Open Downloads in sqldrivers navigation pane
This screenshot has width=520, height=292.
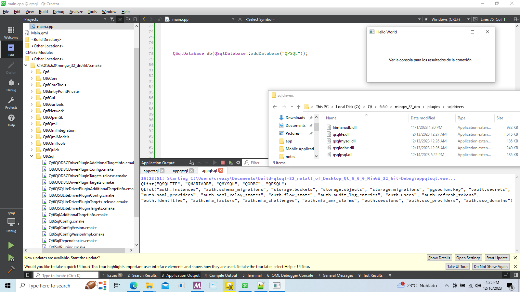(x=295, y=117)
